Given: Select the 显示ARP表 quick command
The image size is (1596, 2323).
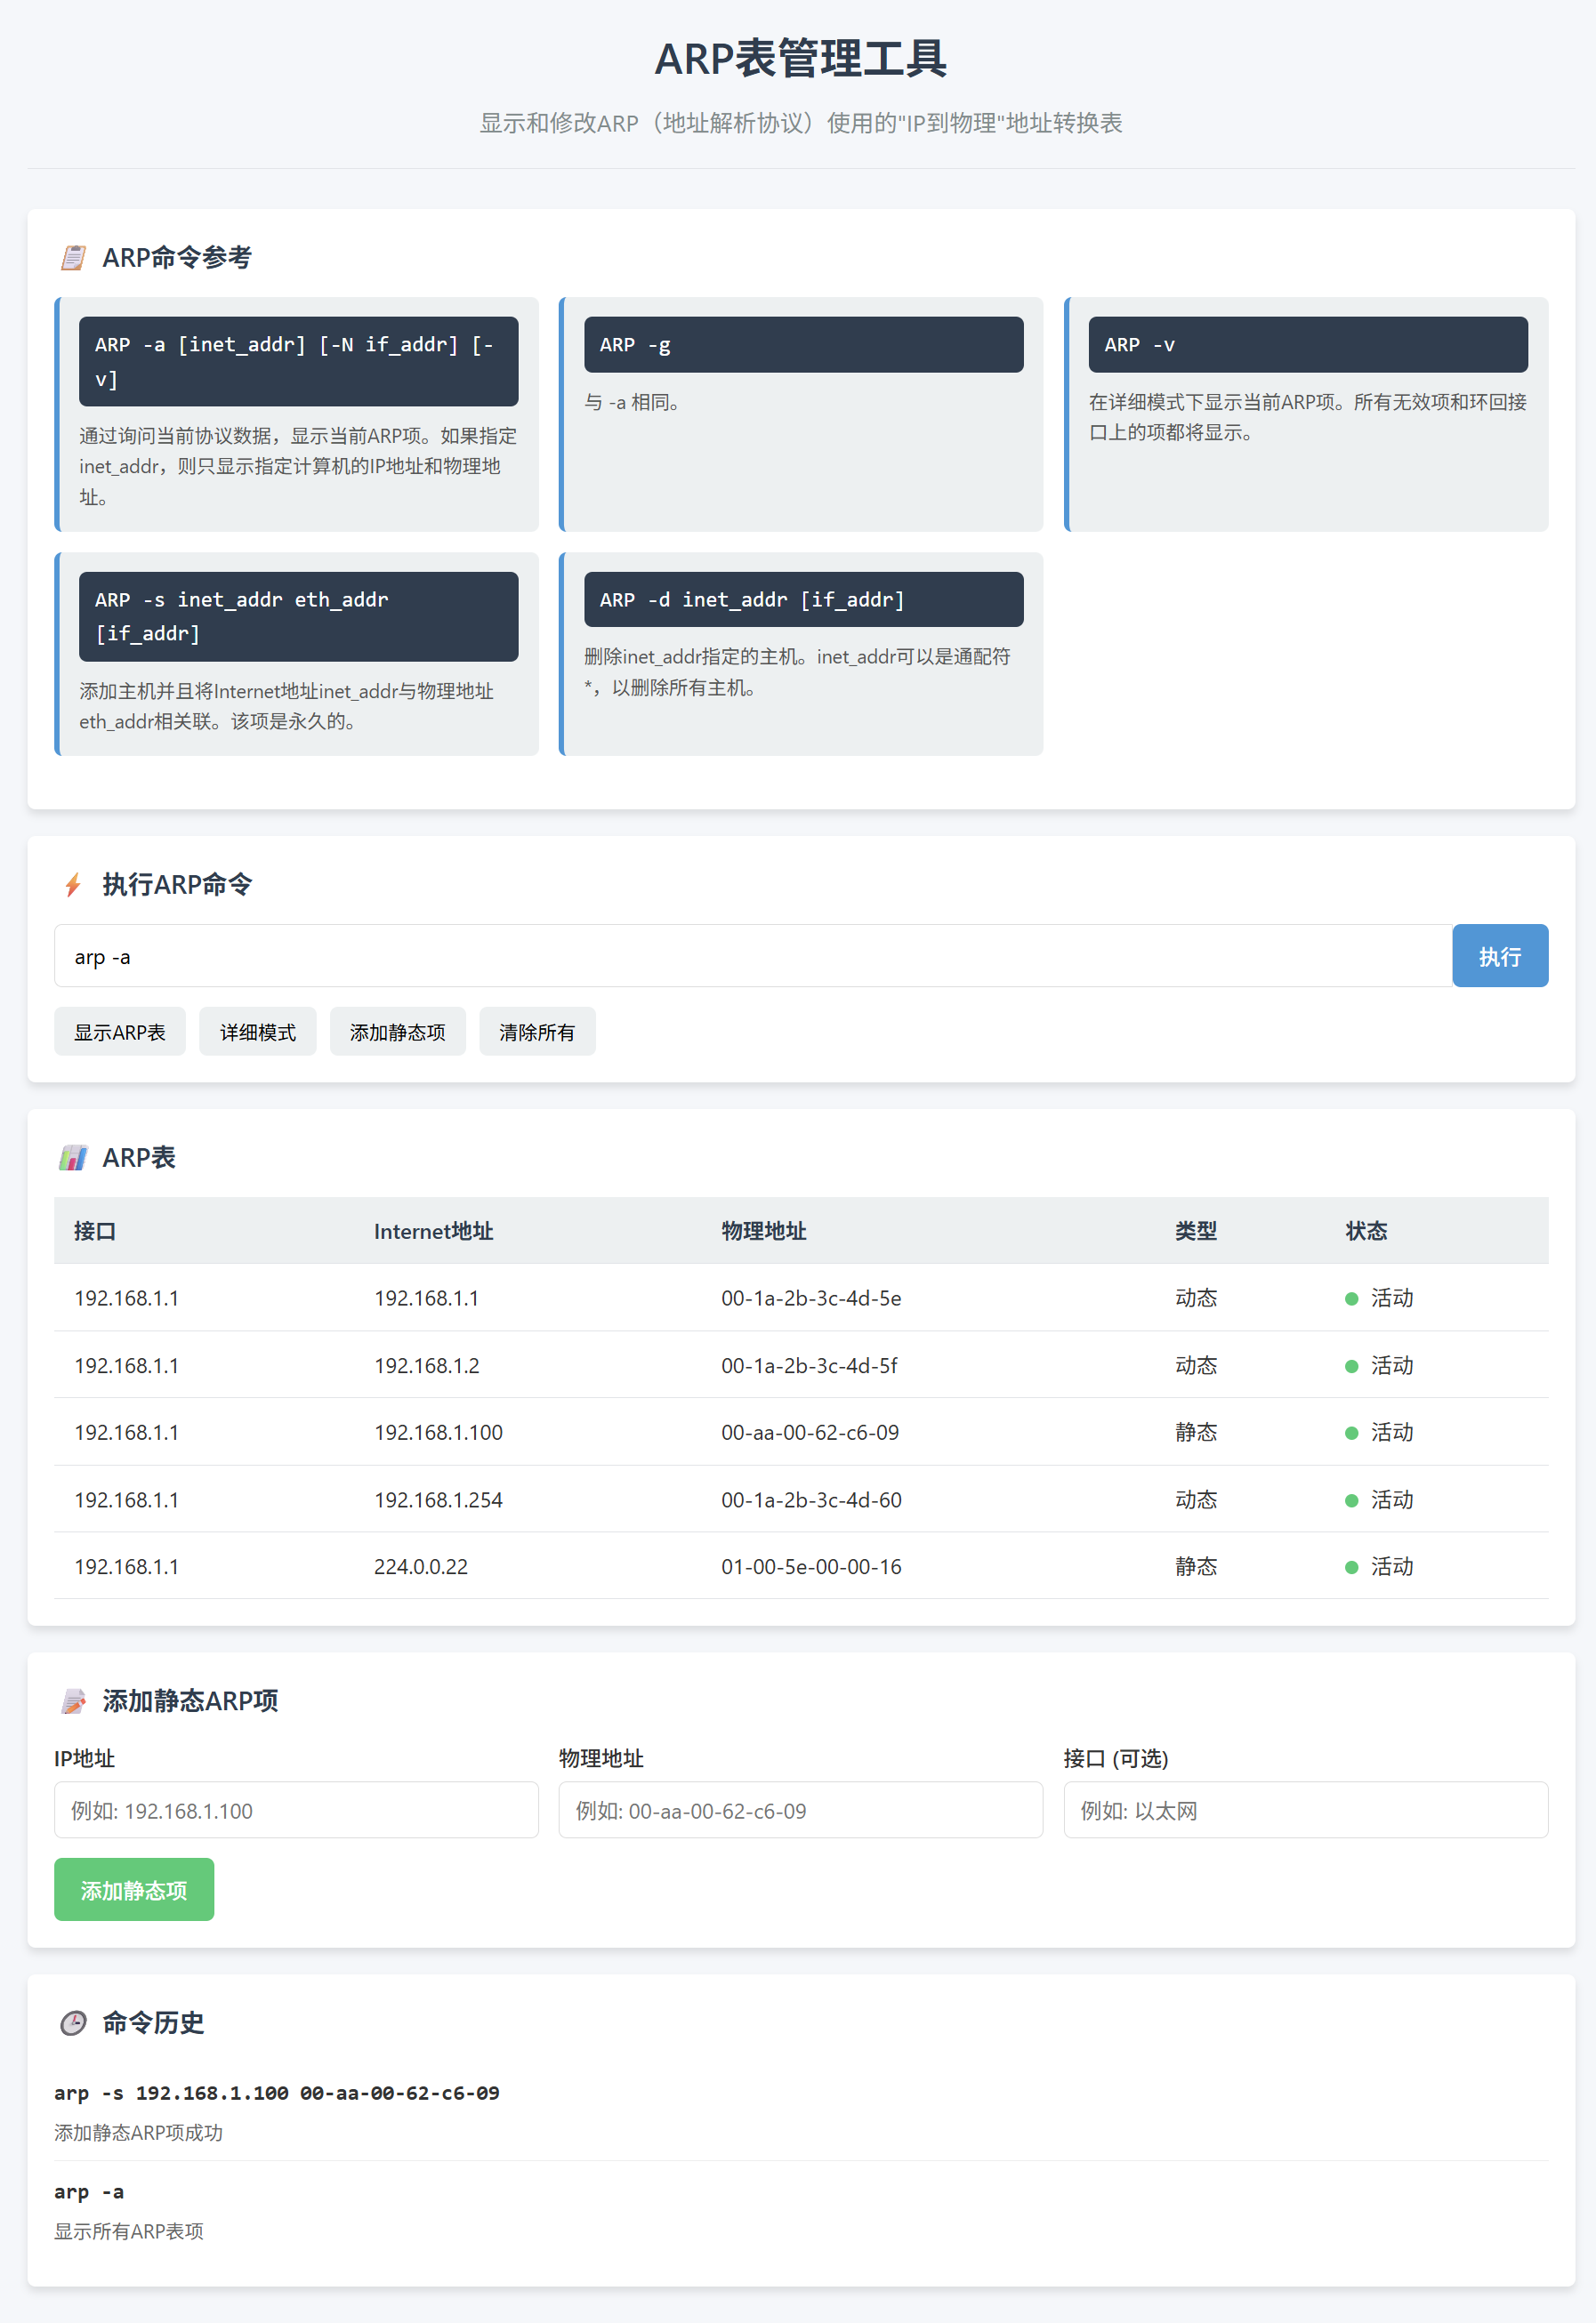Looking at the screenshot, I should [120, 1032].
